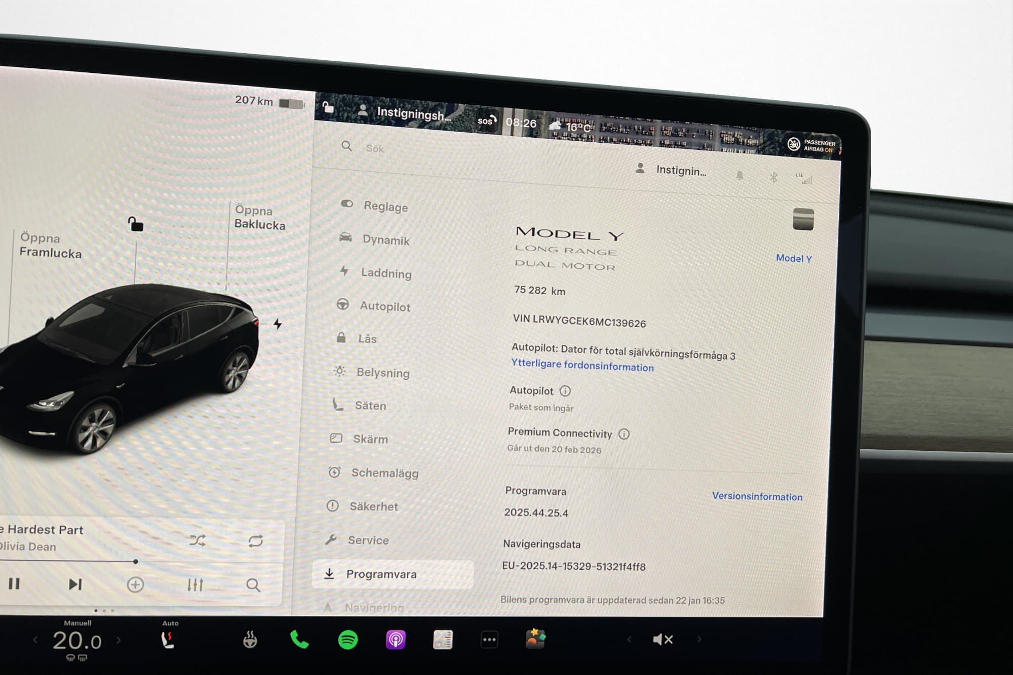Image resolution: width=1013 pixels, height=675 pixels.
Task: Unmute the volume speaker icon
Action: 663,640
